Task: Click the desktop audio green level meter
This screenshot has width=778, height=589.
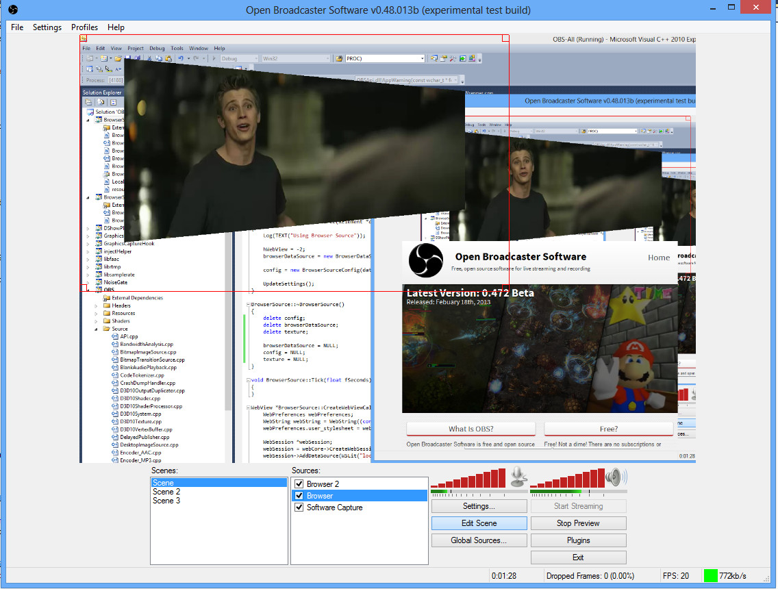Action: point(579,492)
